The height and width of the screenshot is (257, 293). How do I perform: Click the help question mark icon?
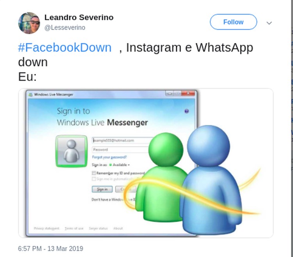pyautogui.click(x=186, y=111)
